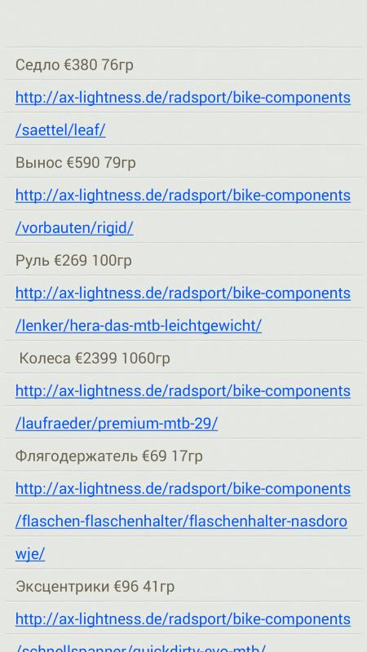Screen dimensions: 367x652
Task: Tap the ax-lightness URL directly under 'Седло €380'
Action: click(183, 98)
